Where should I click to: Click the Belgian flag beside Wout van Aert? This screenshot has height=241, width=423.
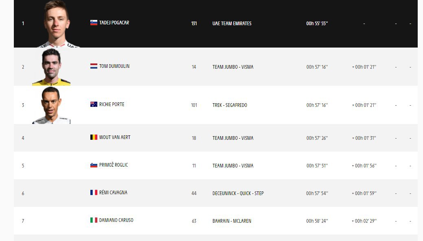tap(94, 137)
